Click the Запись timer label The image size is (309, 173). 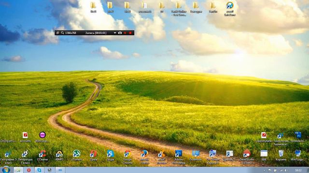coord(96,33)
